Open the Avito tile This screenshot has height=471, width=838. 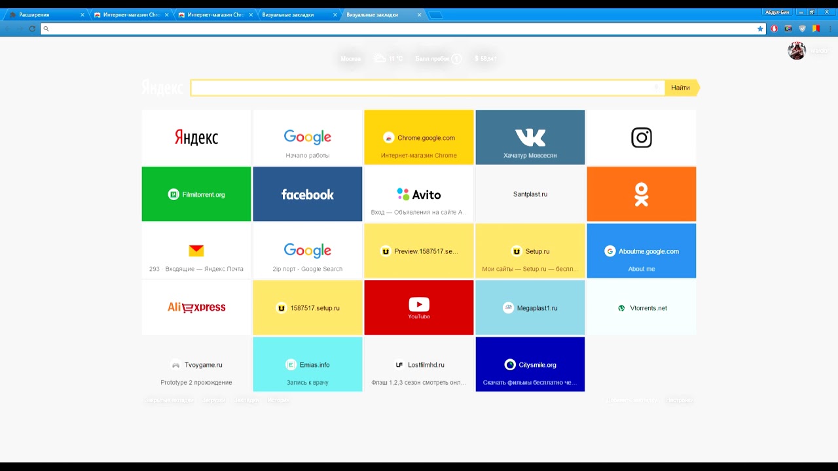pos(419,194)
